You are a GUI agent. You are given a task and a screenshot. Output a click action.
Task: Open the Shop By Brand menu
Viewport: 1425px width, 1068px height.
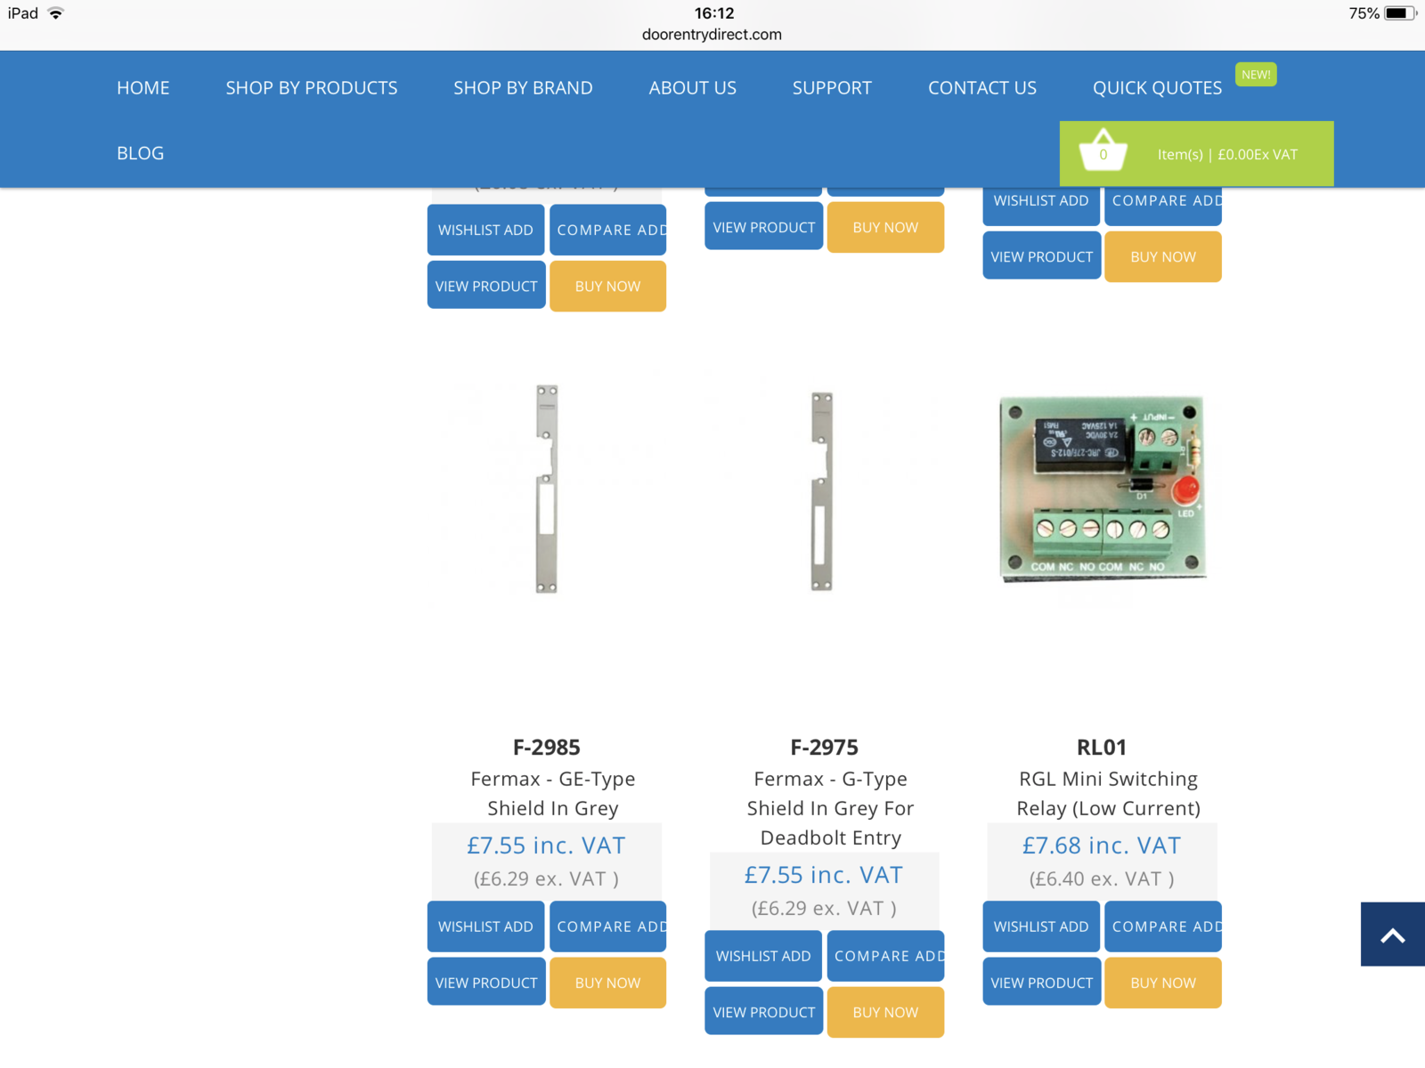(x=523, y=88)
